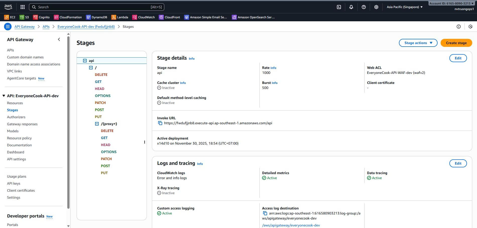Open Info link beside Stage details
This screenshot has height=228, width=477.
click(x=192, y=59)
